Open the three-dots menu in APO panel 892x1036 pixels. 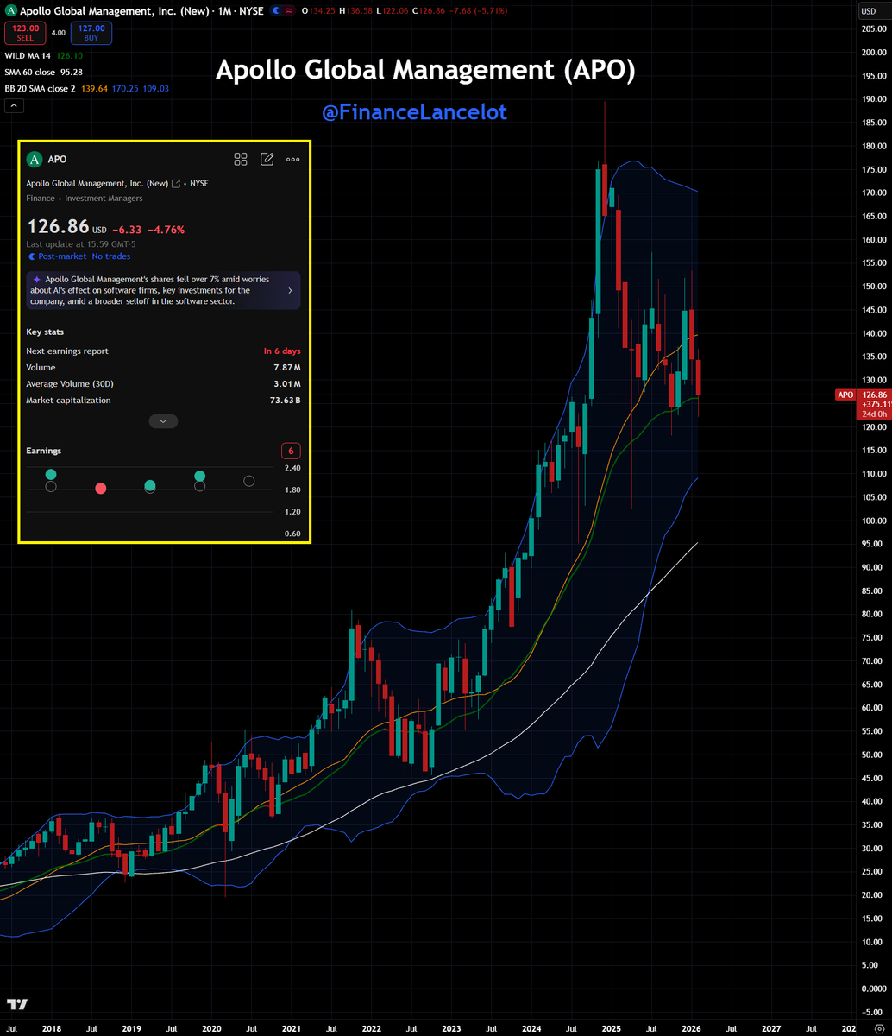(x=293, y=159)
